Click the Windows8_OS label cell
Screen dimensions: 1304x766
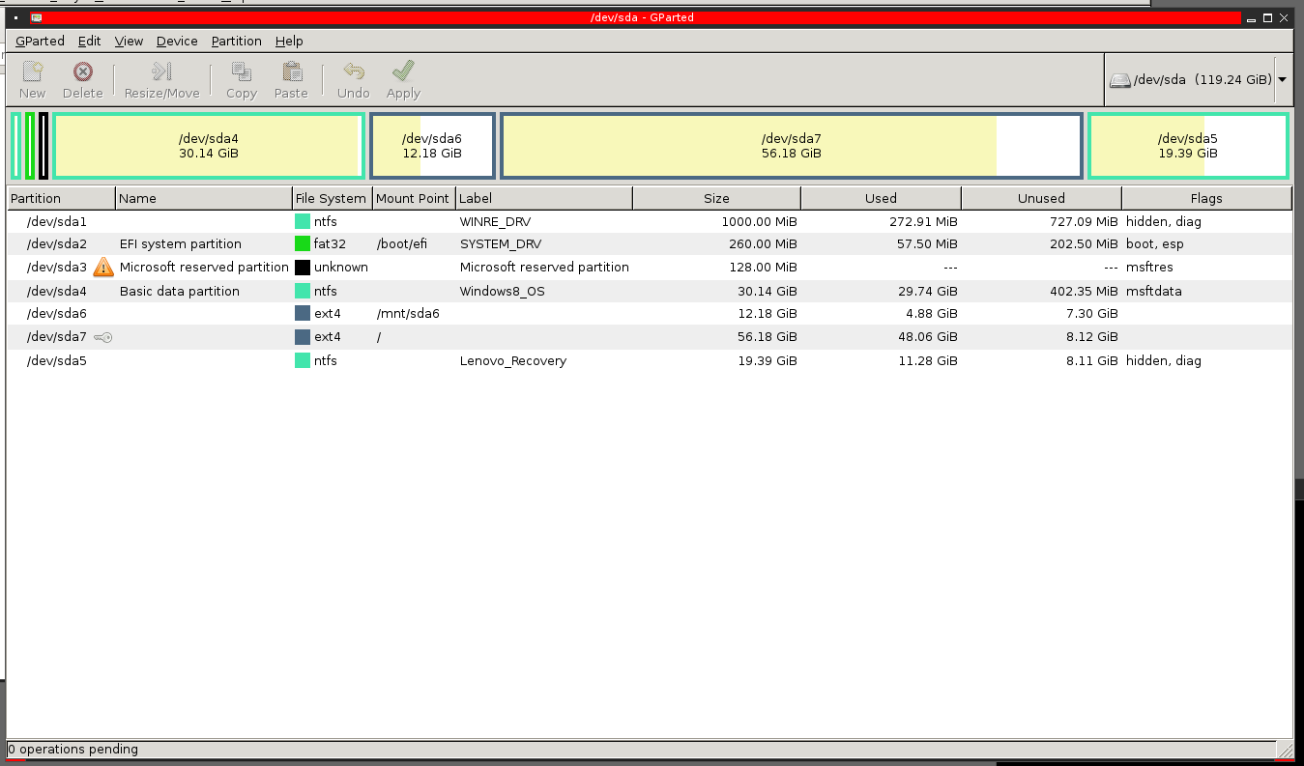502,291
